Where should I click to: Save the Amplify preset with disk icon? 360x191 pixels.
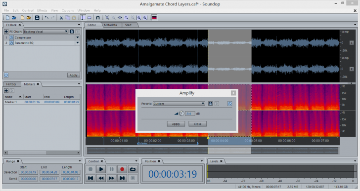pos(210,104)
